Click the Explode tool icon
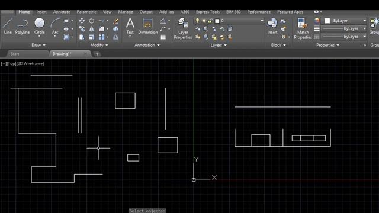379x213 pixels. point(116,29)
